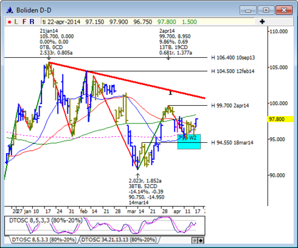This screenshot has height=248, width=298.
Task: Click the H 99.700 2apr14 level label
Action: (x=230, y=106)
